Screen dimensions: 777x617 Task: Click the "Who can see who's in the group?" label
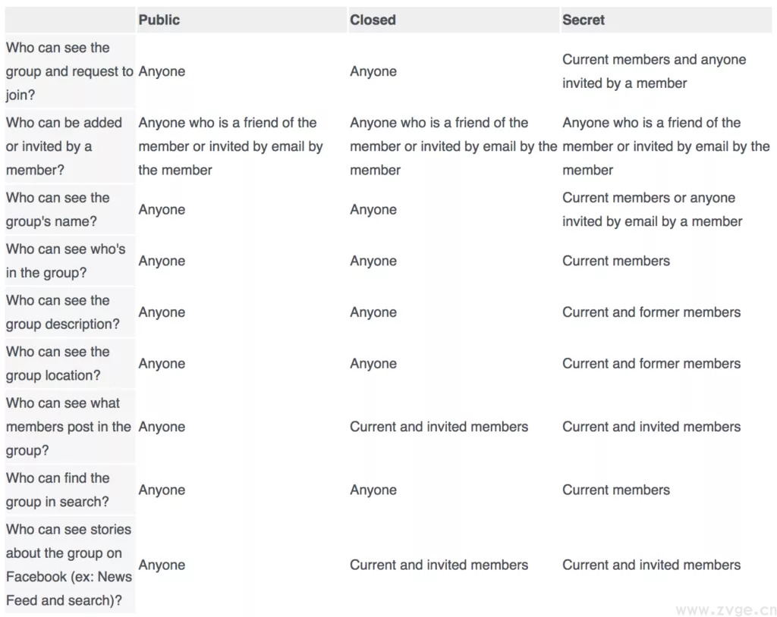(x=66, y=261)
